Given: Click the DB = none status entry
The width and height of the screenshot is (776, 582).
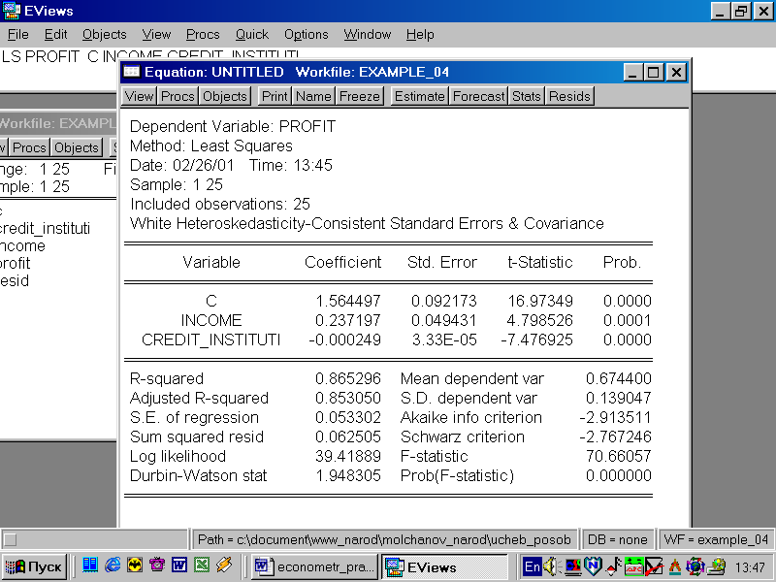Looking at the screenshot, I should coord(617,539).
